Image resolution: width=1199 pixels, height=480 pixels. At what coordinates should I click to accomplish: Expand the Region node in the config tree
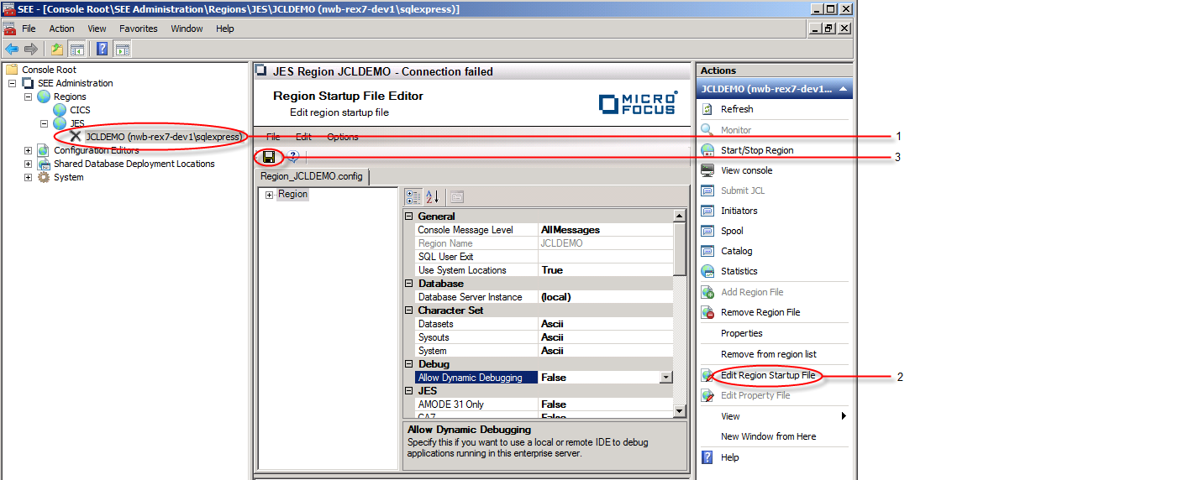[x=269, y=195]
